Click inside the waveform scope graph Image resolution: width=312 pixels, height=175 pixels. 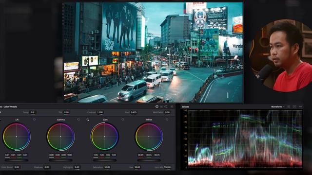click(x=245, y=139)
